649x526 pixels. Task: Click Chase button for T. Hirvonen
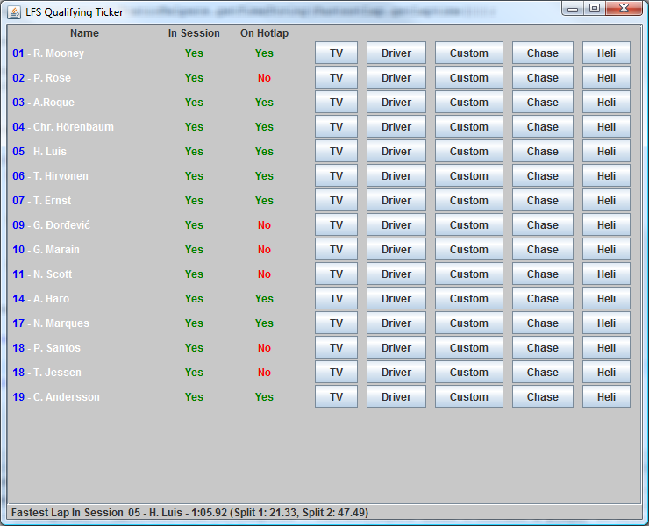[x=543, y=176]
